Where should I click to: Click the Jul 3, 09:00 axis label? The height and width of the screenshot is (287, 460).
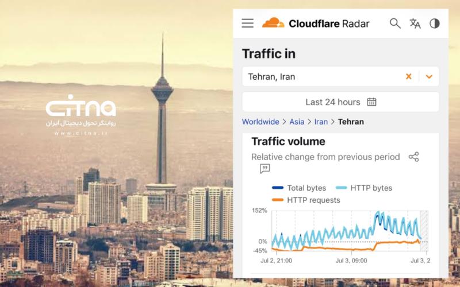point(351,261)
